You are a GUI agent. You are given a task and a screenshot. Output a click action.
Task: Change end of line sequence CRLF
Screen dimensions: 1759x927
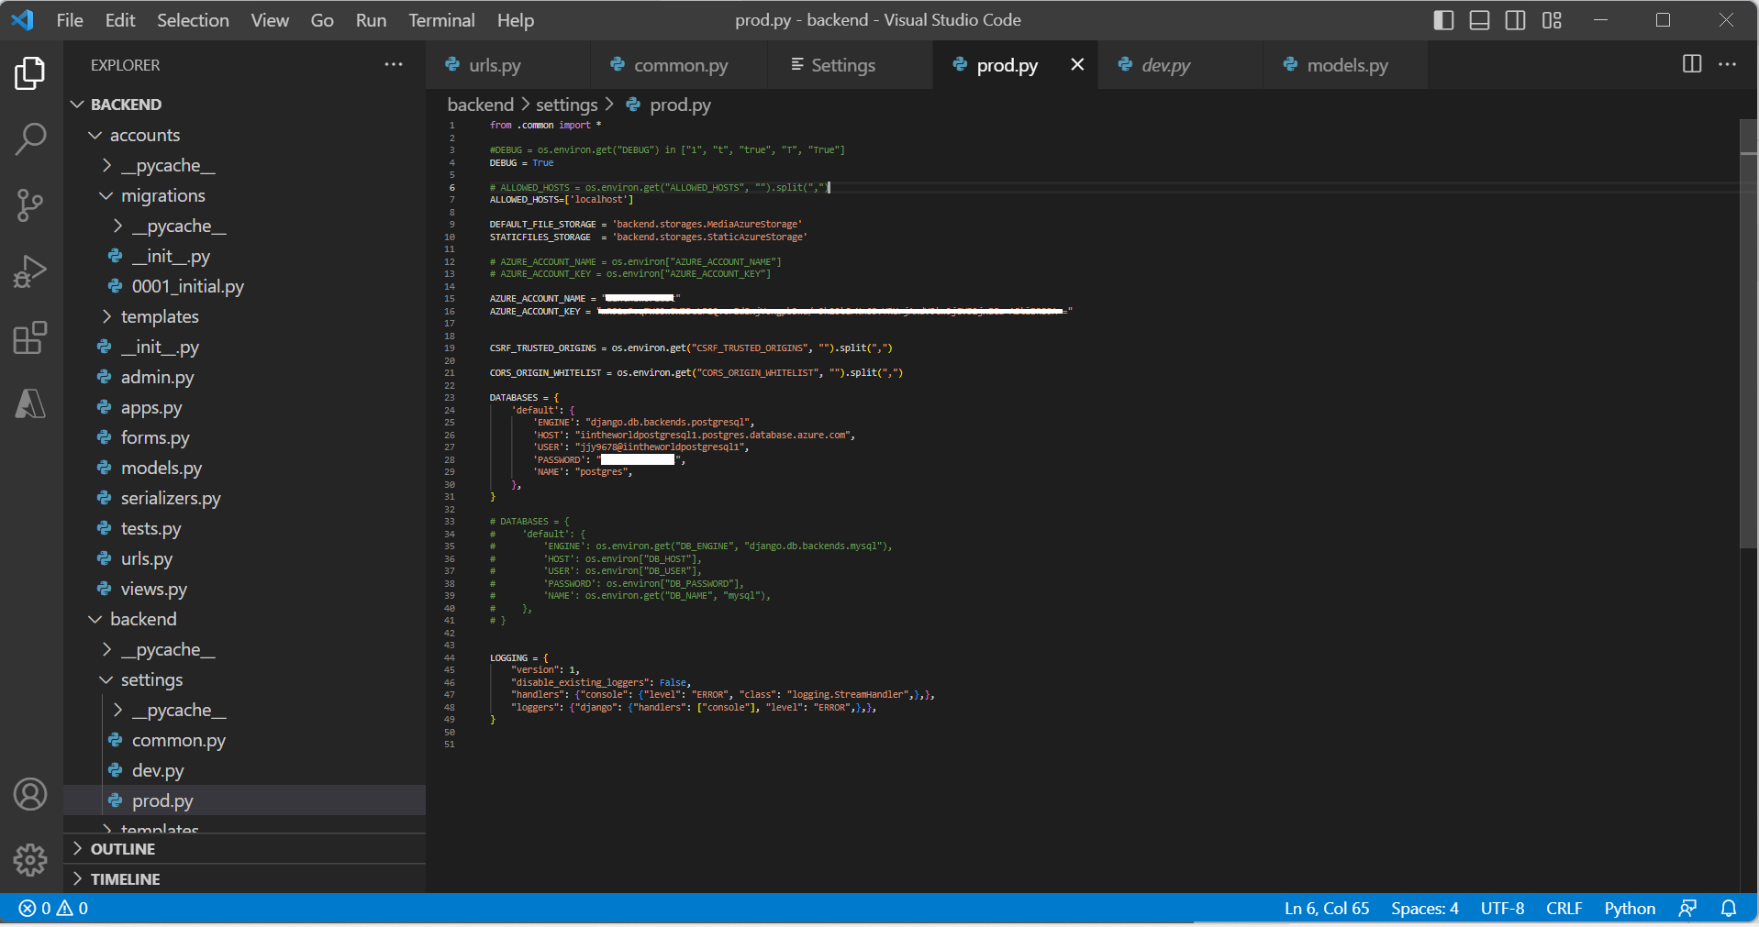pyautogui.click(x=1564, y=908)
